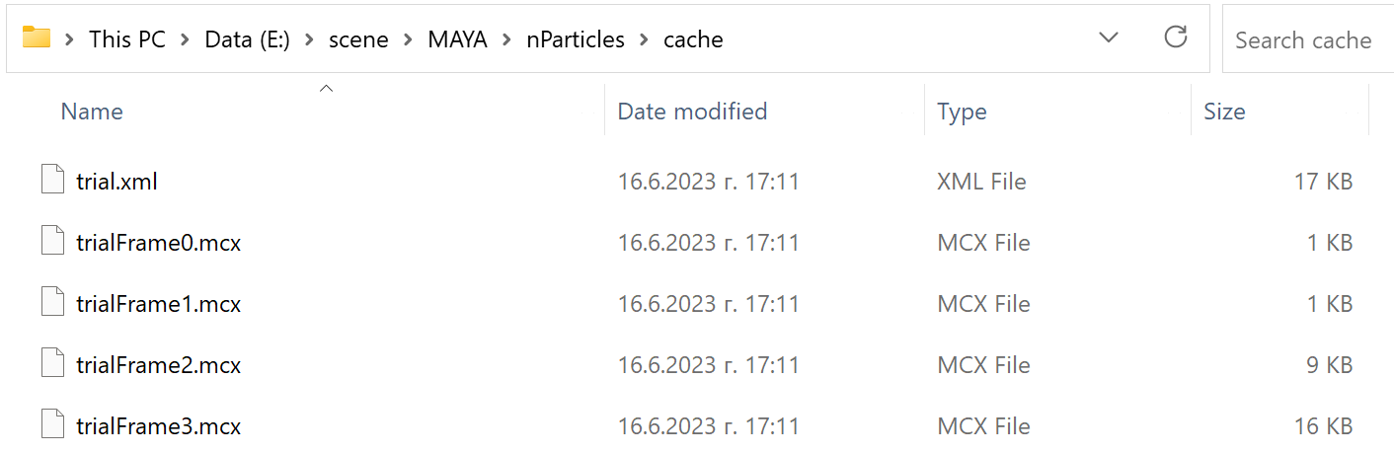Select the trialFrame3.mcx file icon
Image resolution: width=1394 pixels, height=454 pixels.
(x=52, y=426)
